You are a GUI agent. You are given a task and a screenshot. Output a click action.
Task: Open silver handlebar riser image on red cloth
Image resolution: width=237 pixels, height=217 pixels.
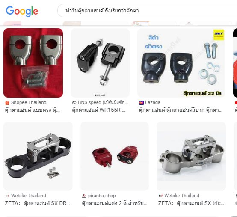tap(33, 63)
